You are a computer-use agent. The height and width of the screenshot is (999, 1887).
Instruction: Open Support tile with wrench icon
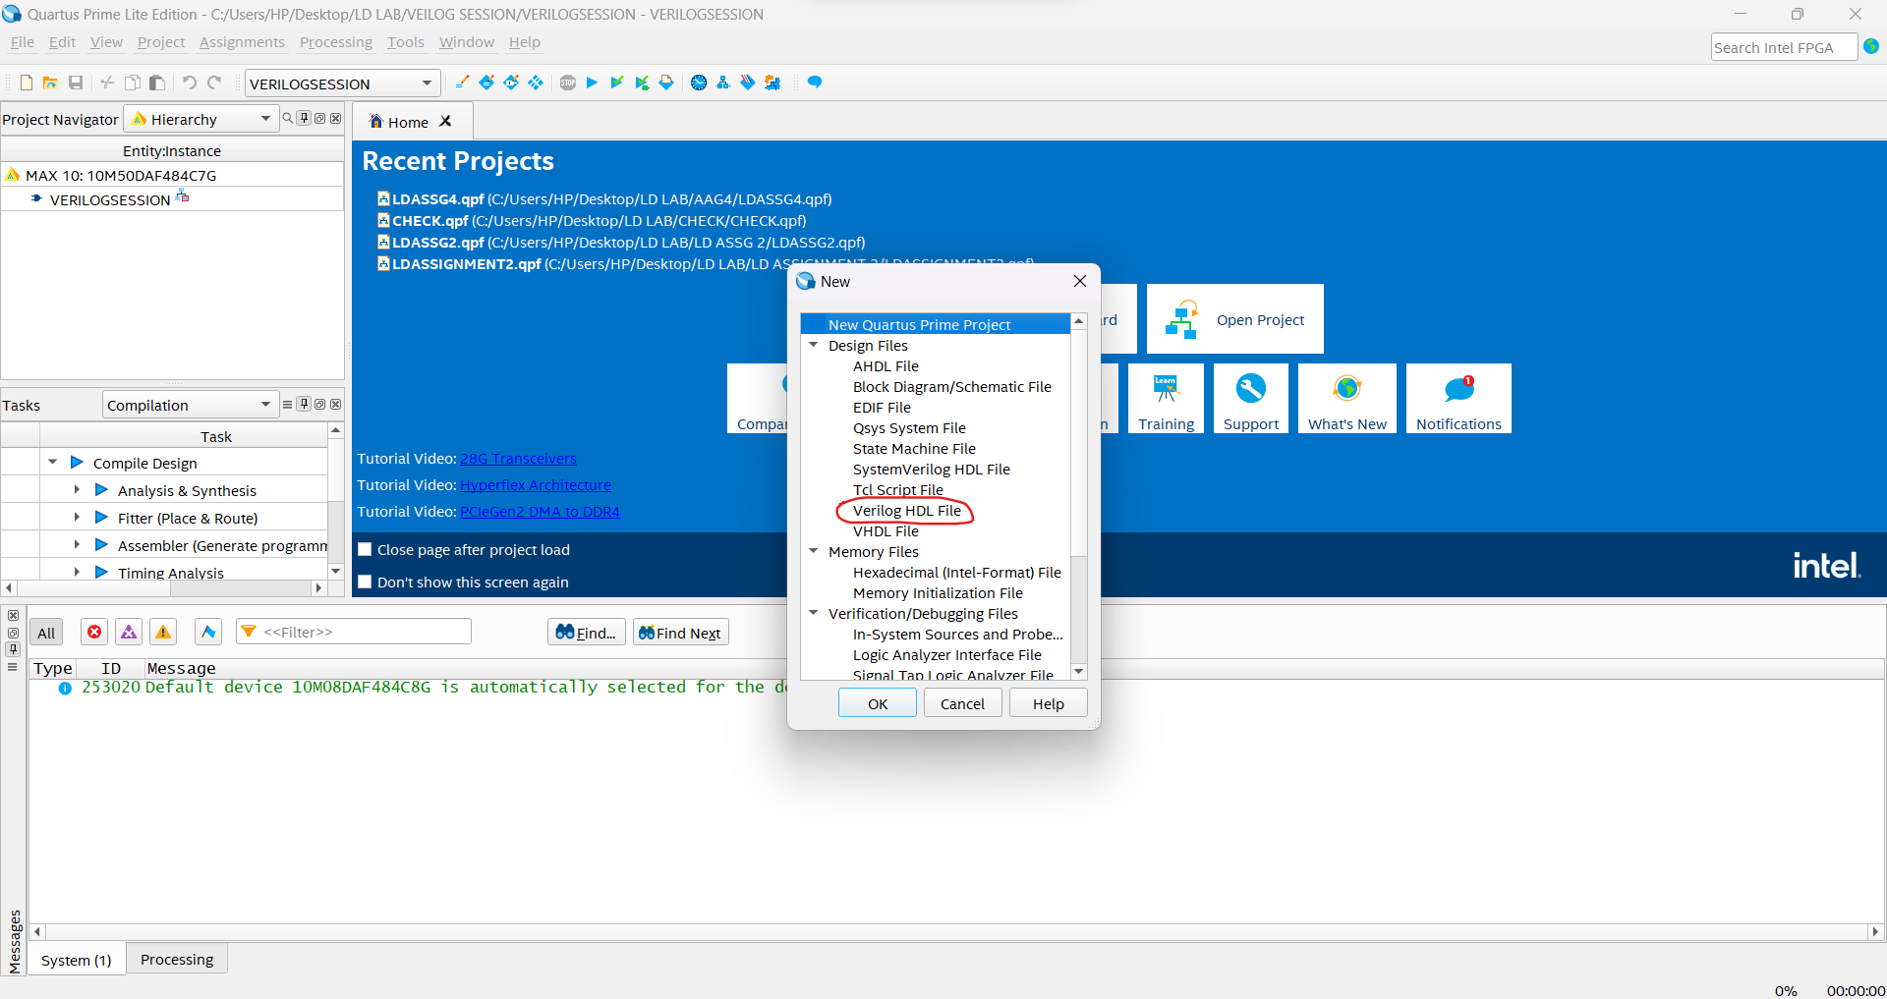tap(1251, 398)
